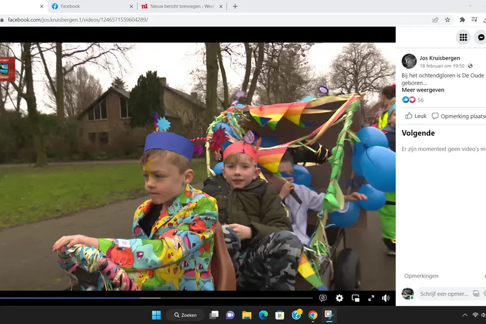Open the tab search dropdown chevron
486x324 pixels.
click(221, 6)
